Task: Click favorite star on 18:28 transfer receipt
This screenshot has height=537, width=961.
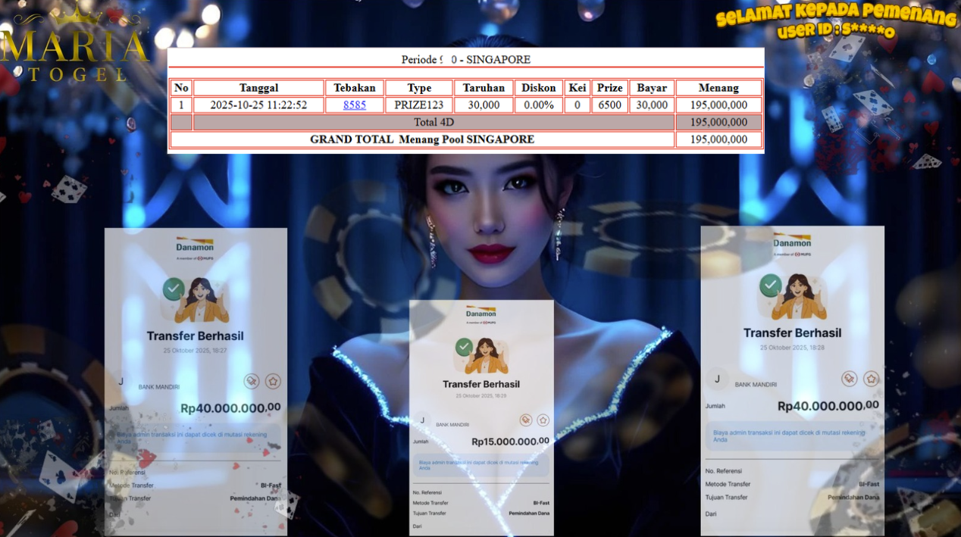Action: [871, 378]
